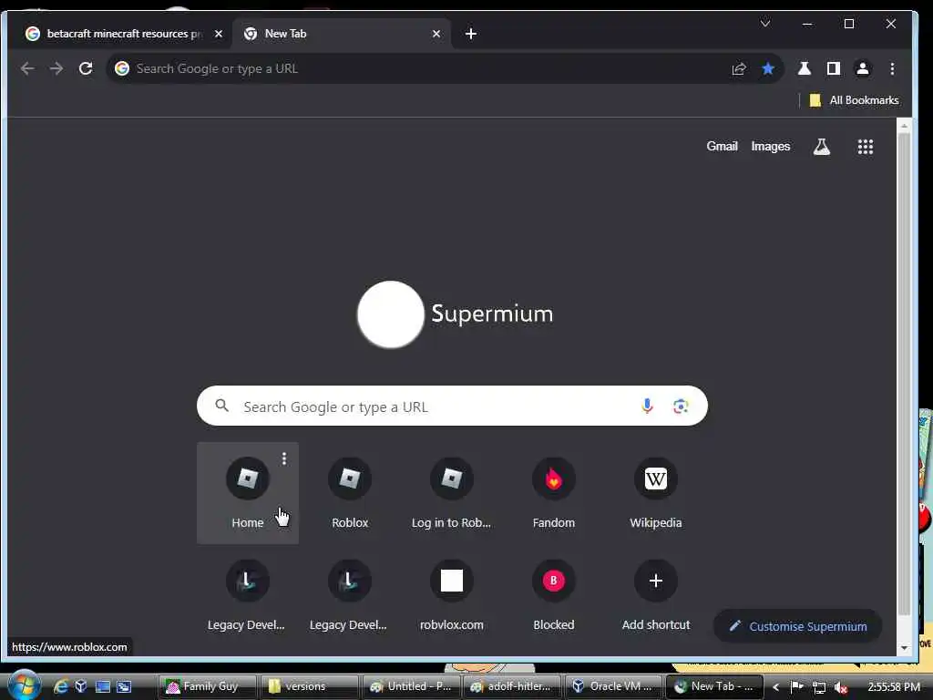
Task: Open the profile avatar button
Action: 863,68
